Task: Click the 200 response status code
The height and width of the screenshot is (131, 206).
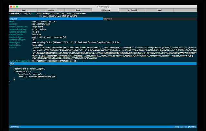Action: [x=40, y=16]
